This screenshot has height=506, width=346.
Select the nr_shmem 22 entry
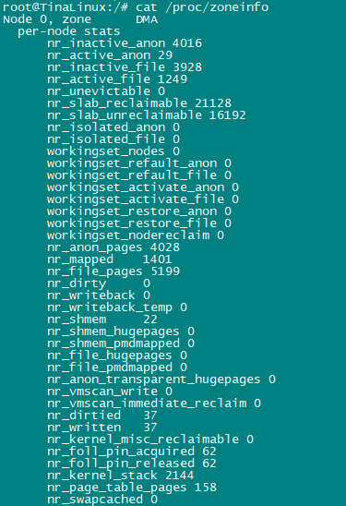(x=102, y=319)
